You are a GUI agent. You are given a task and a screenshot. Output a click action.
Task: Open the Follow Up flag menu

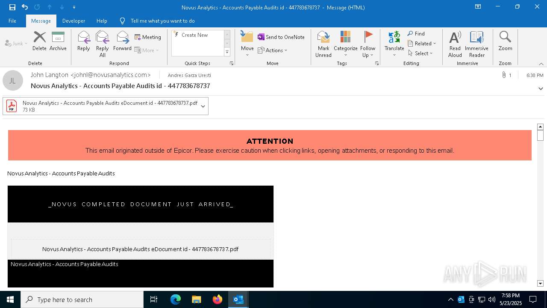(x=368, y=44)
